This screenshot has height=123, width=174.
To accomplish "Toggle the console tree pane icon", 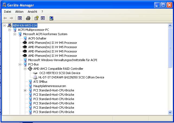I will pos(20,18).
